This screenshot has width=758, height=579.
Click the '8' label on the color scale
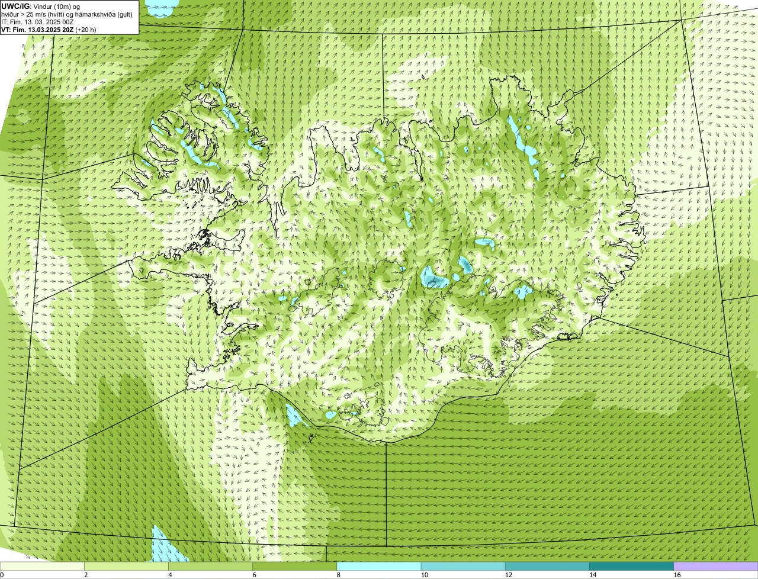(x=338, y=575)
